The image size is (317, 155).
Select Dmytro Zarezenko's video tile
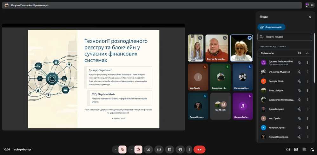pyautogui.click(x=217, y=48)
